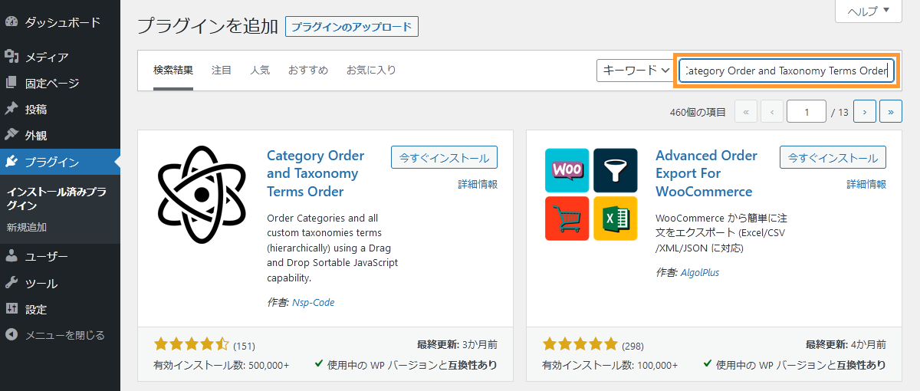The image size is (920, 391).
Task: Go to first page of results
Action: (746, 112)
